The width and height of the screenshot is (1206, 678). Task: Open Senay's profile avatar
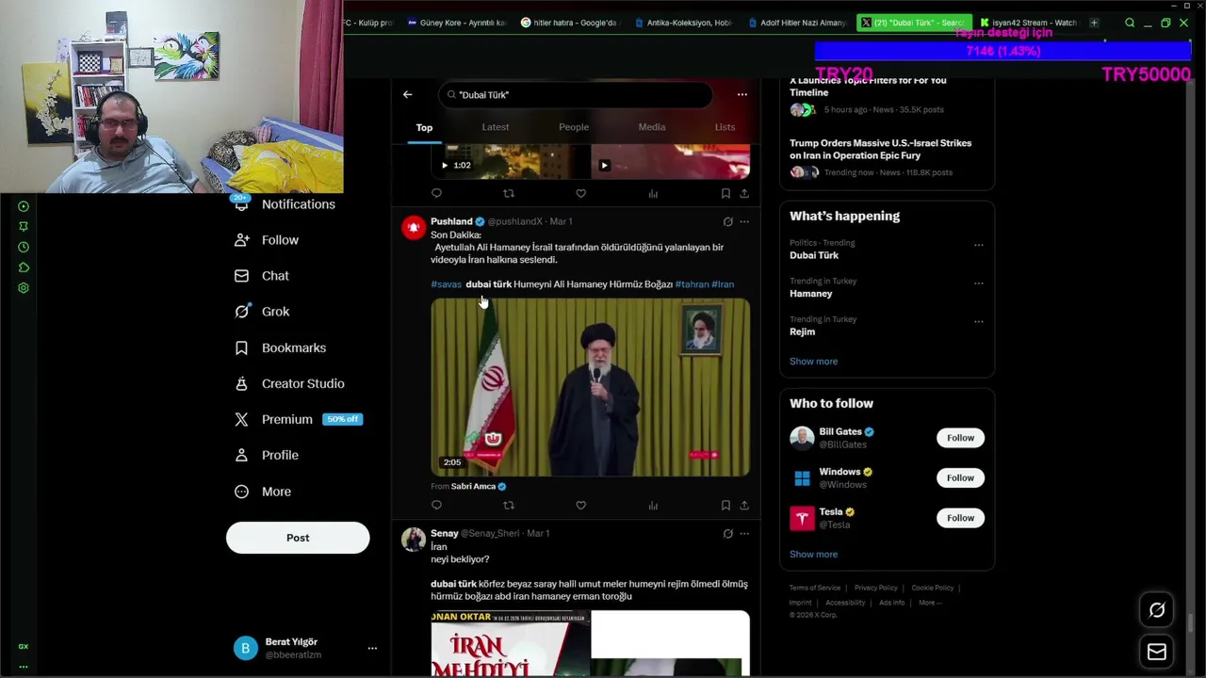pyautogui.click(x=414, y=540)
